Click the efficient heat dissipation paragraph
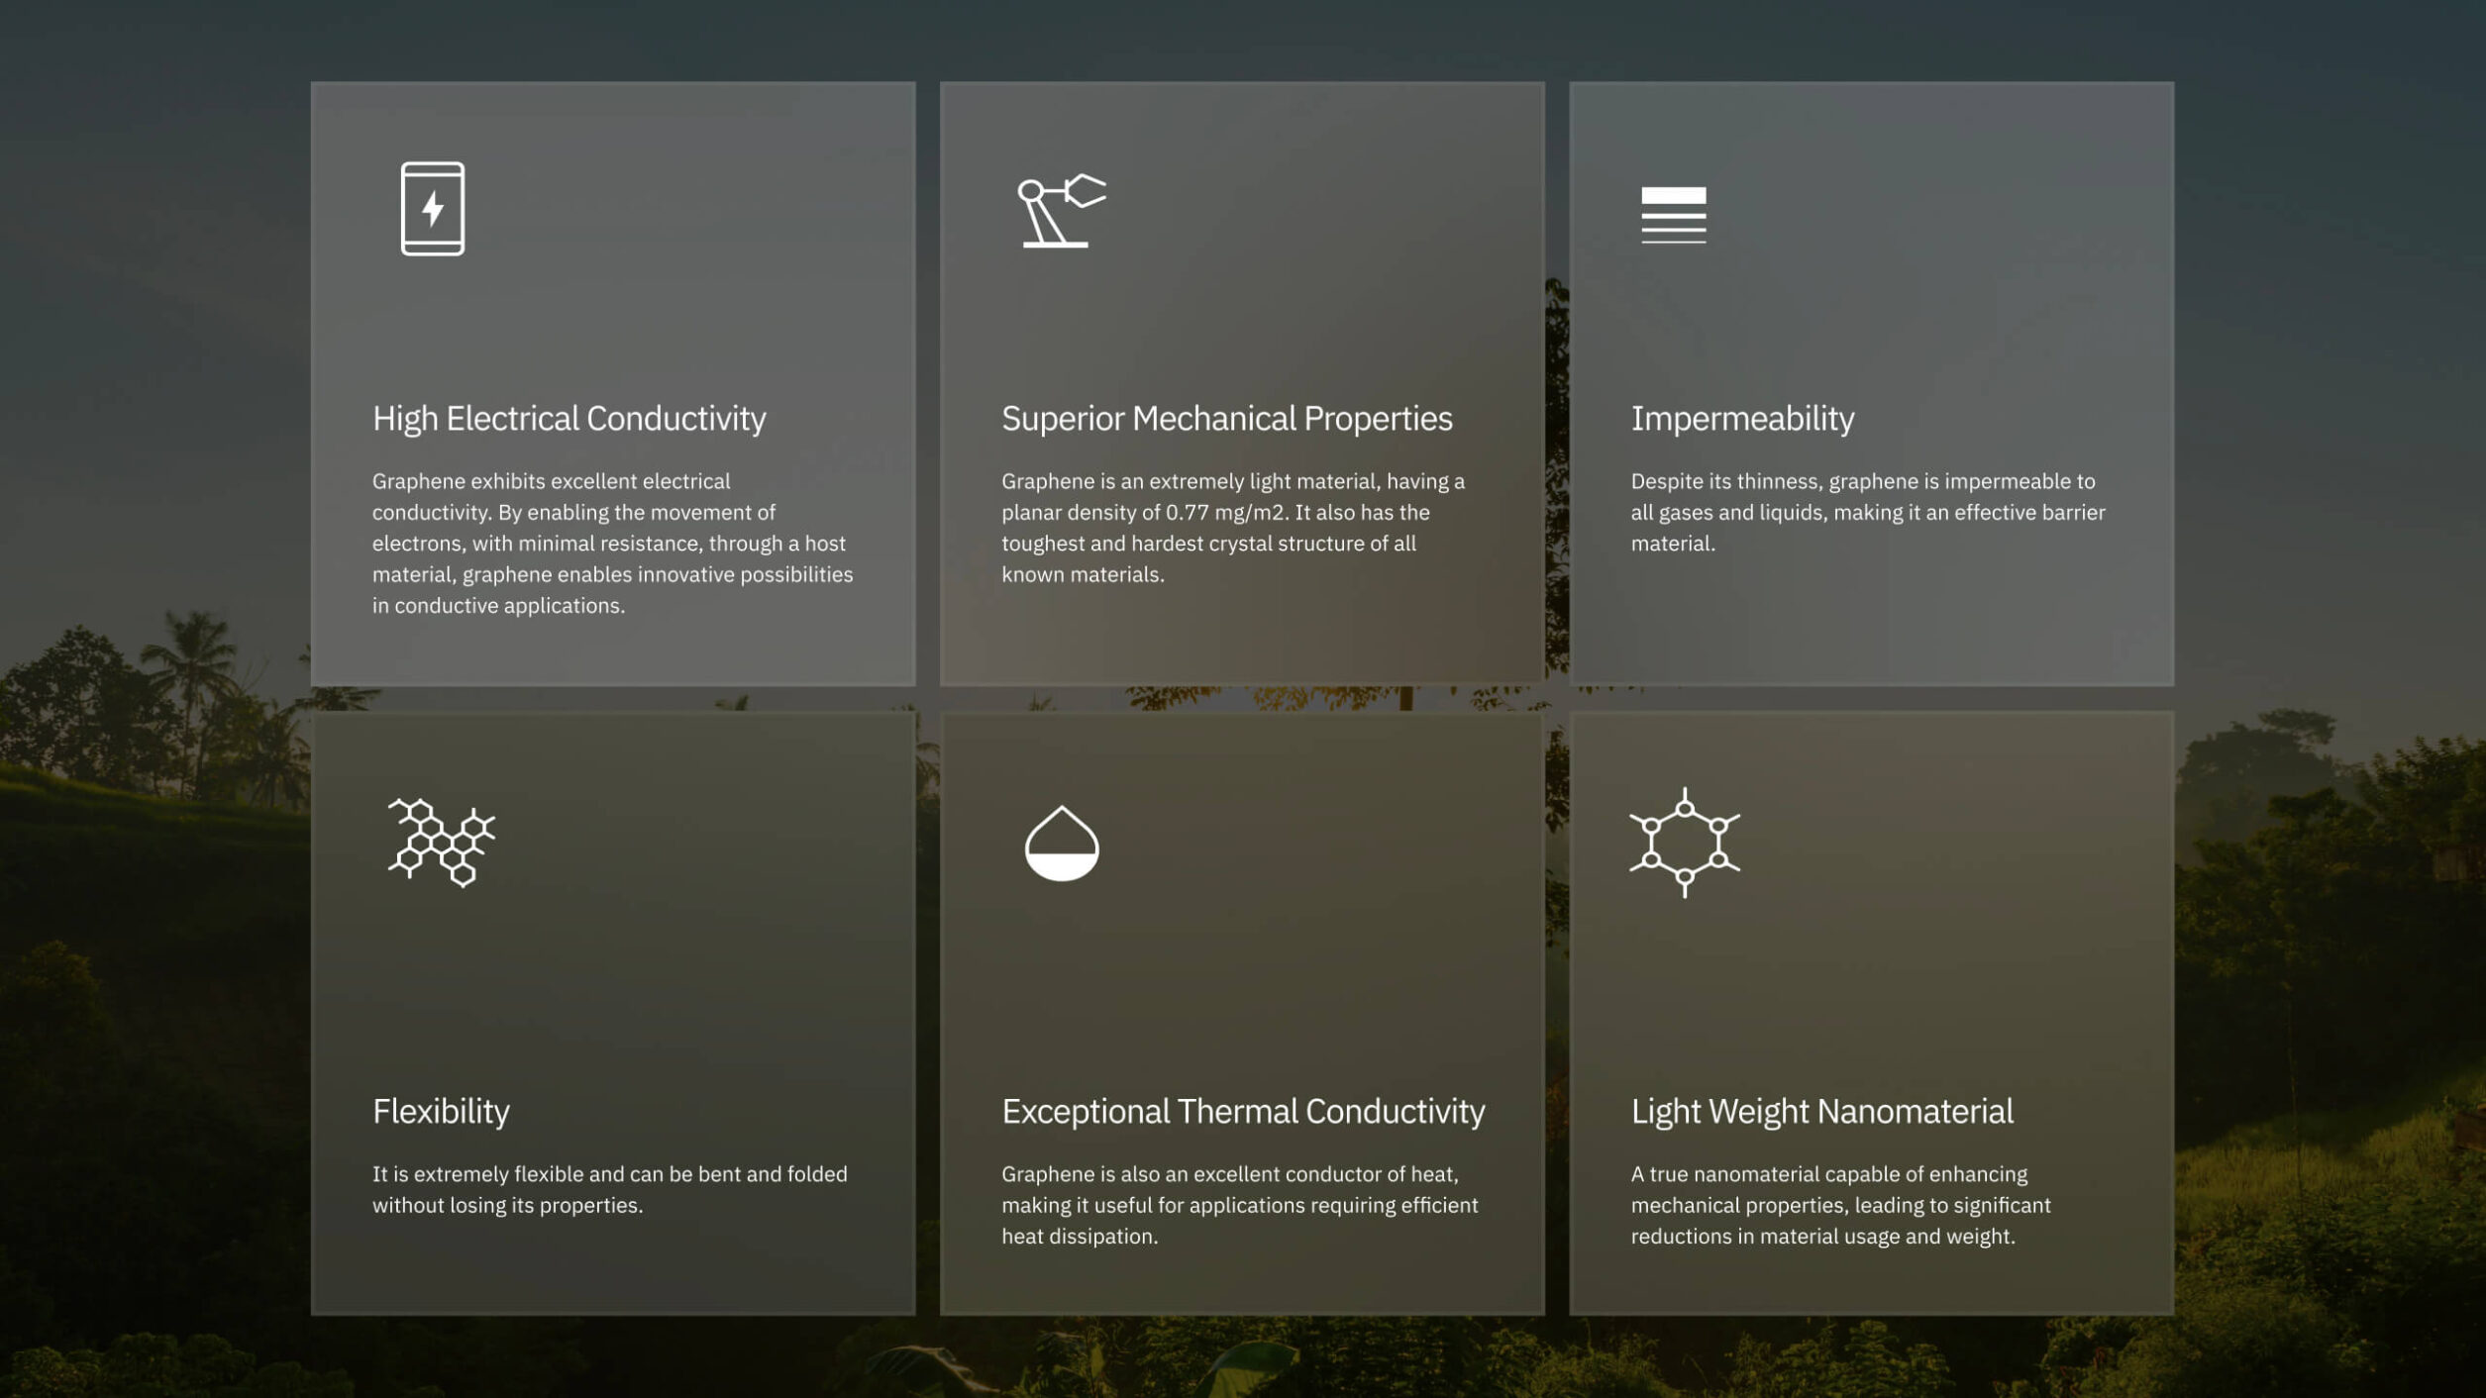Viewport: 2486px width, 1398px height. pyautogui.click(x=1239, y=1204)
